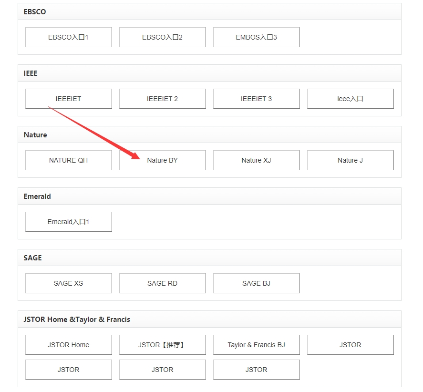Click the Nature XJ button
The width and height of the screenshot is (423, 392).
tap(256, 160)
